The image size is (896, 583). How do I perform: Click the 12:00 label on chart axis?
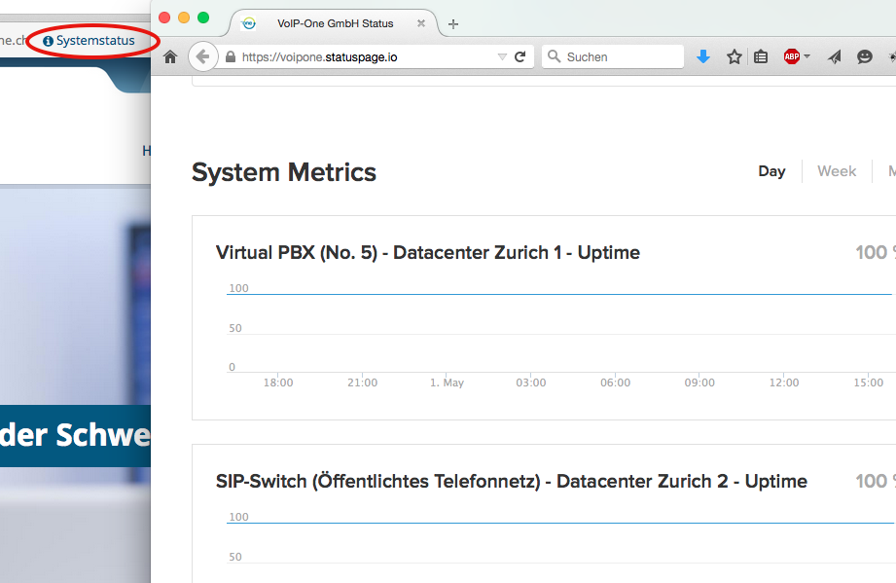click(x=784, y=383)
